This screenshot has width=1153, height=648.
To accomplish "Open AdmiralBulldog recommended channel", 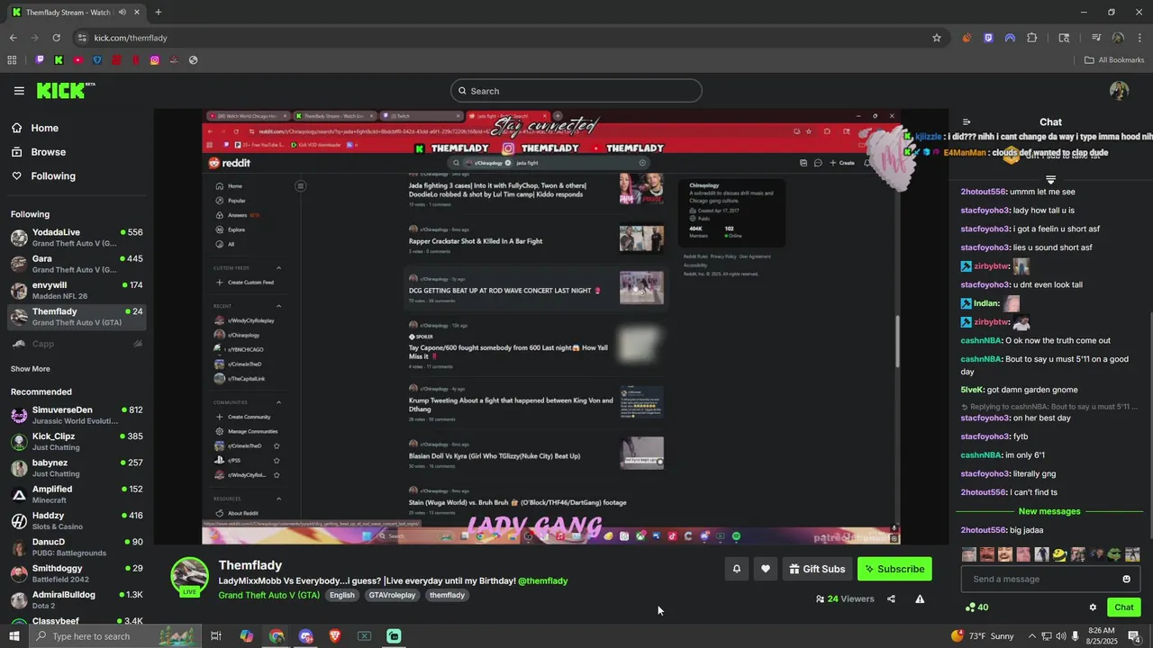I will click(77, 599).
